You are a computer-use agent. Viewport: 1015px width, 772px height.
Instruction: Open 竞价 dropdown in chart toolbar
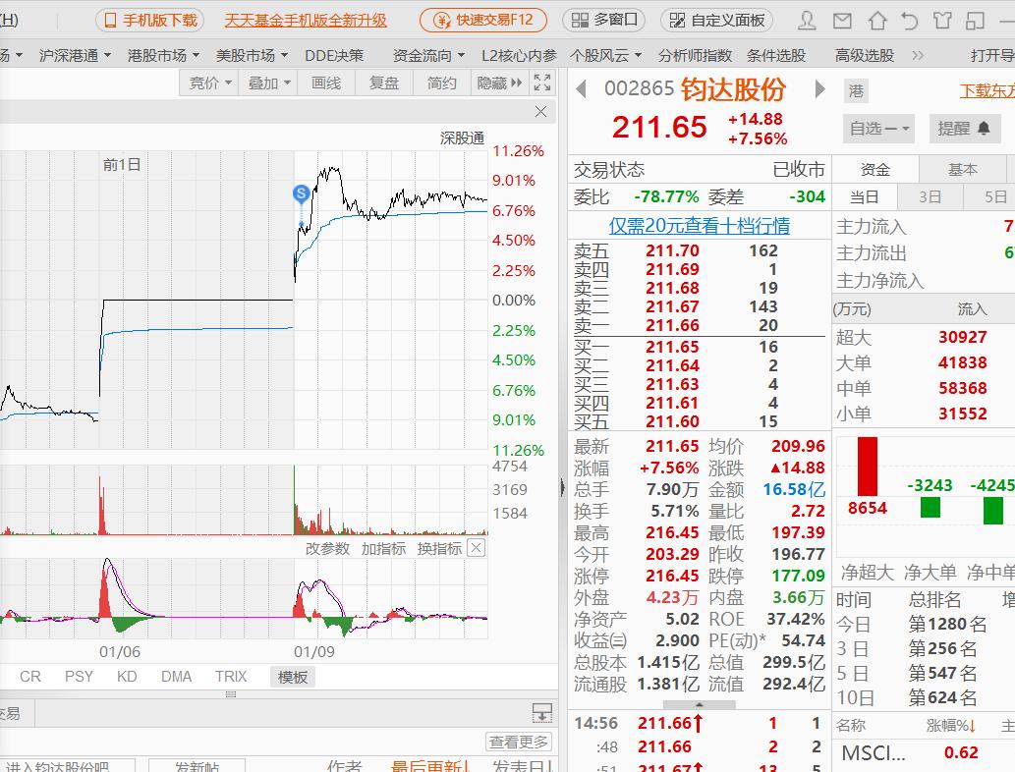[209, 83]
